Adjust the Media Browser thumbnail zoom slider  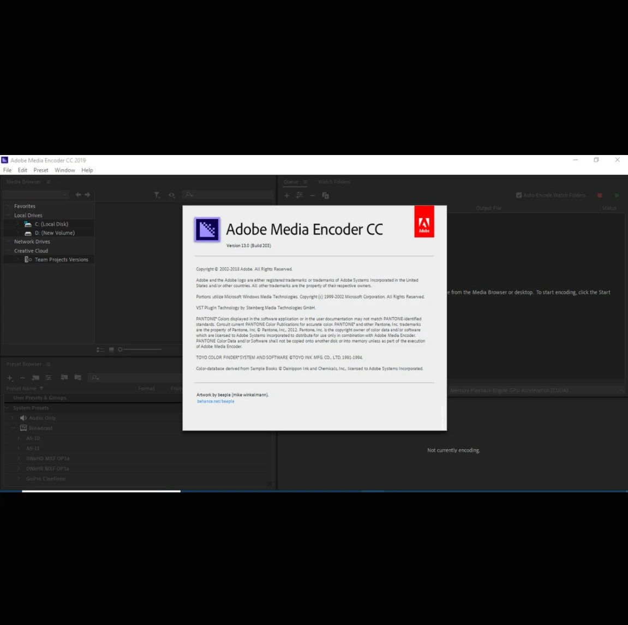[140, 349]
